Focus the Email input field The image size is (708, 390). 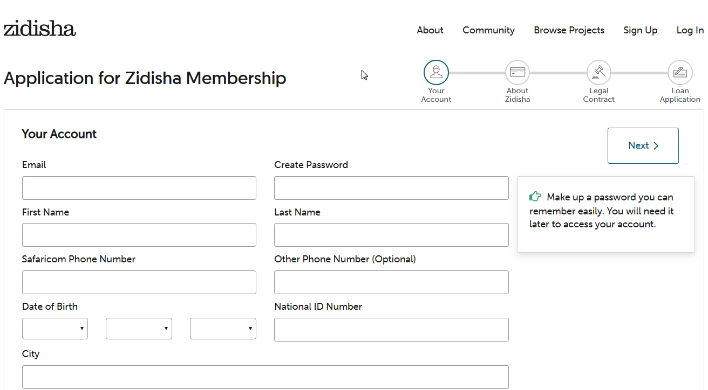click(x=139, y=188)
